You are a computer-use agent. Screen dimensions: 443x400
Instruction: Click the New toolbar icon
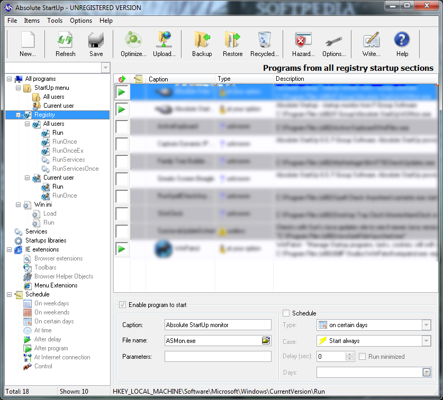pos(28,44)
